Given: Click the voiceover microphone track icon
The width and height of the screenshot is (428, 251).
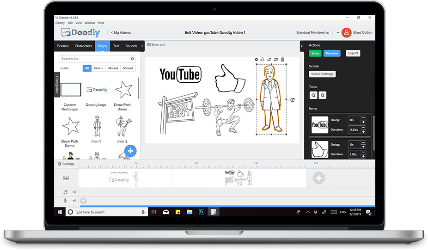Looking at the screenshot, I should [x=65, y=201].
